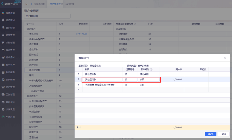The height and width of the screenshot is (140, 232).
Task: Click help icon beside 取数规则
Action: (151, 69)
